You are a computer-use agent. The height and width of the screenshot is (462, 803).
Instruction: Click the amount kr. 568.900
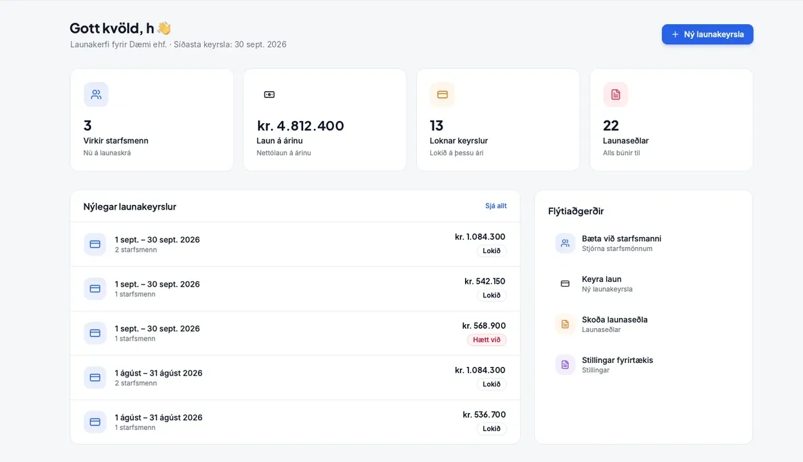(x=484, y=325)
